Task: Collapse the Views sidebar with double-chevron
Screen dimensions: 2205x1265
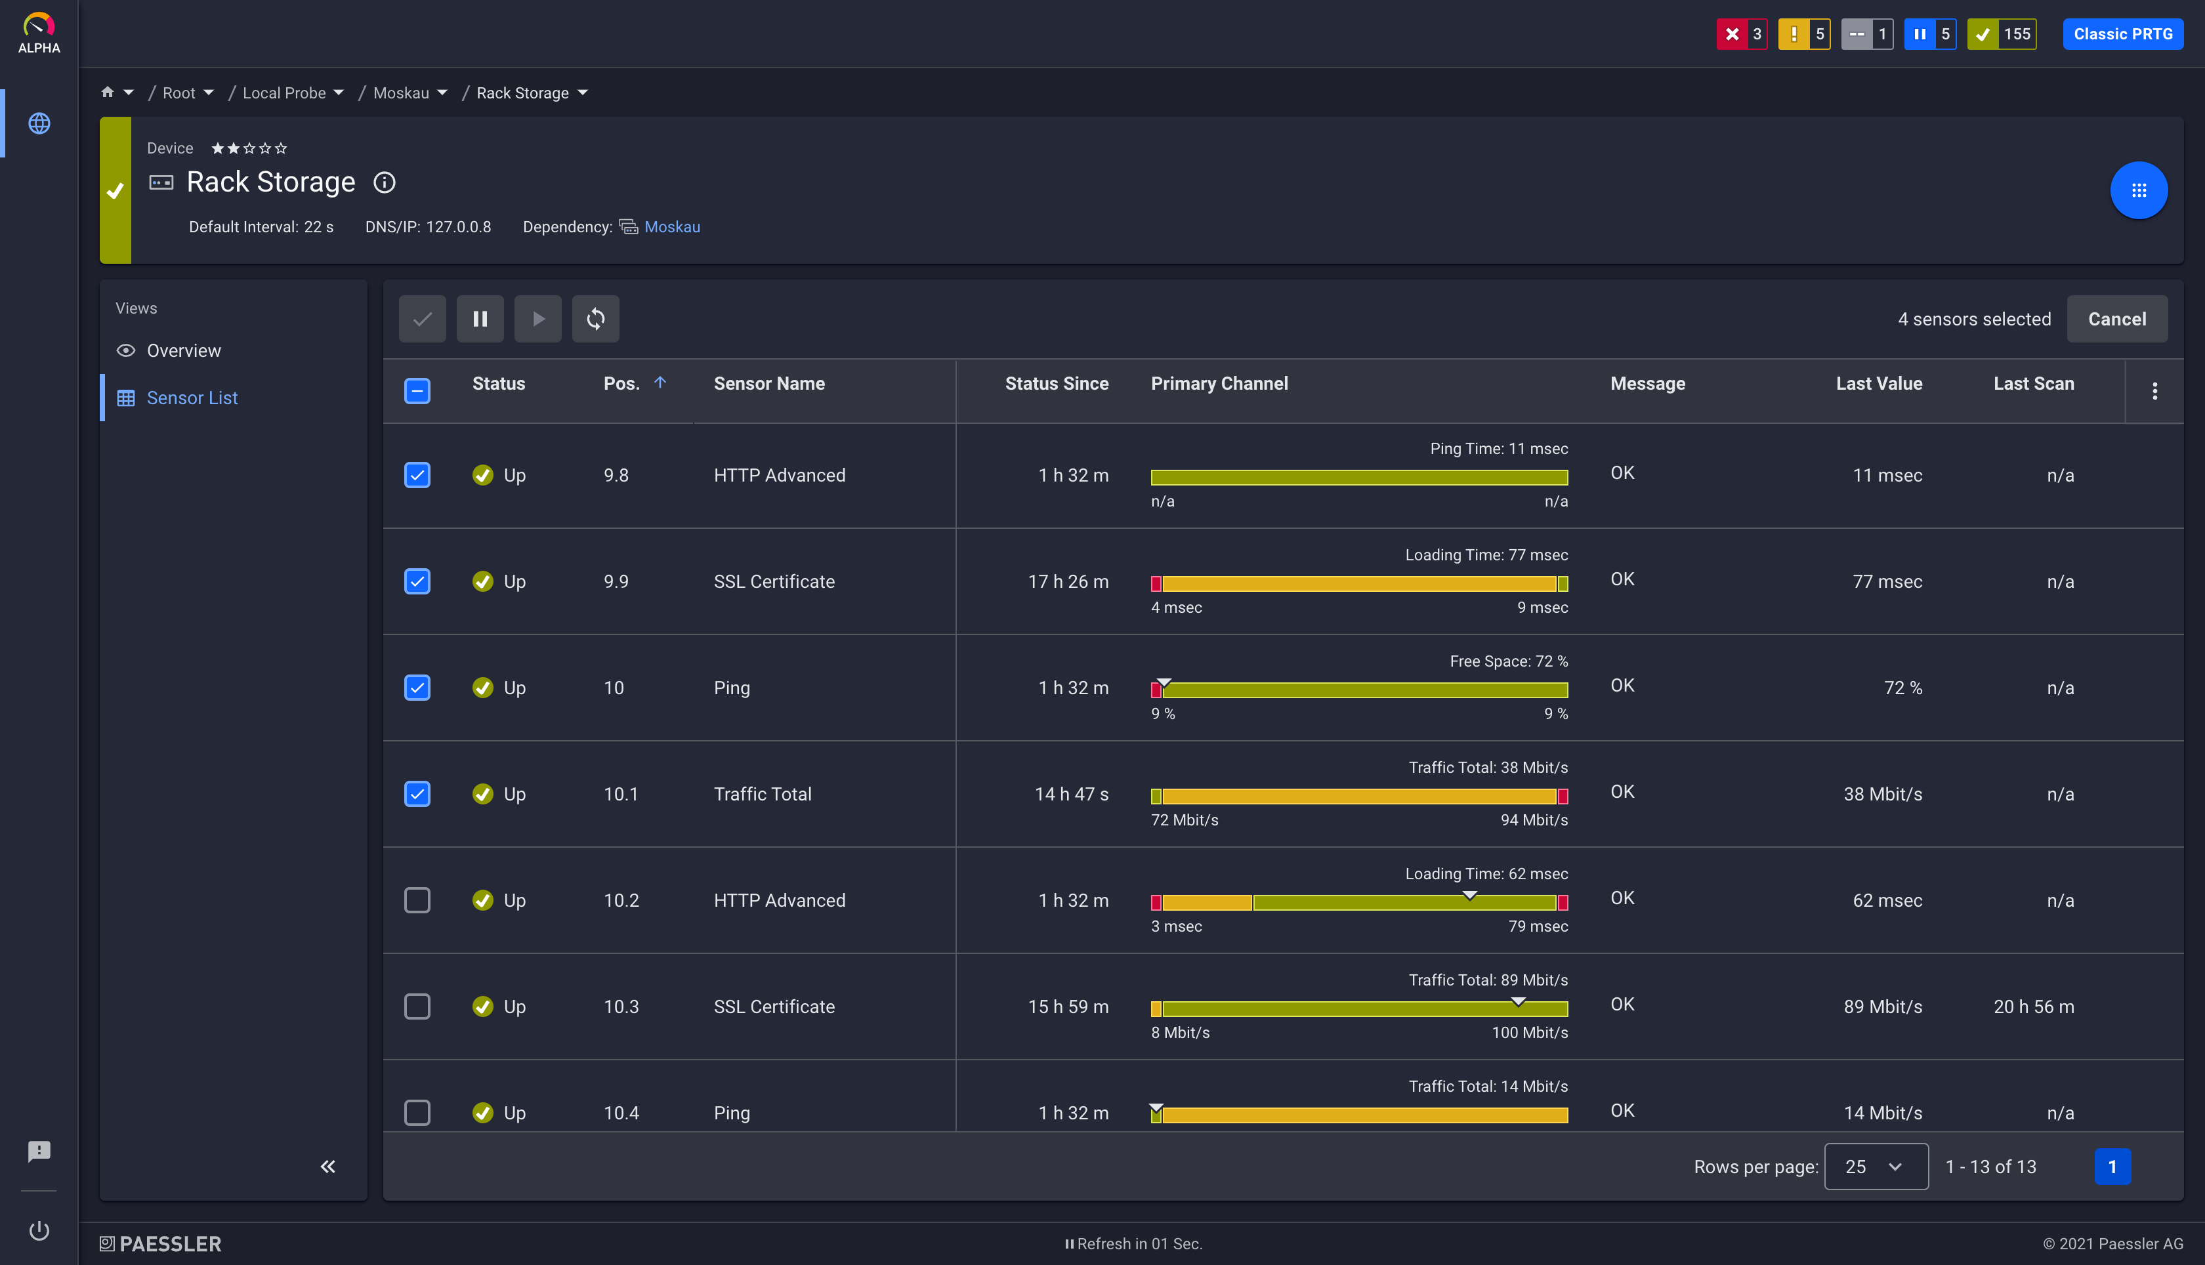Action: (328, 1167)
